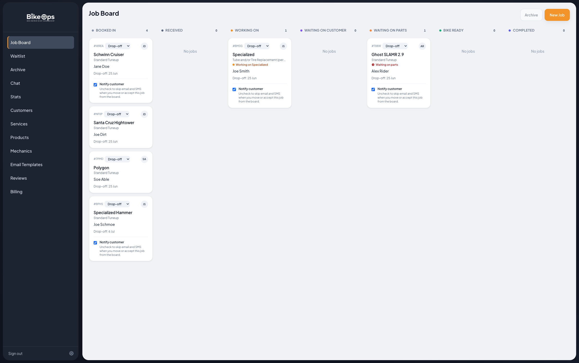This screenshot has height=363, width=579.
Task: Click JD avatar on Schwinn Cruiser card
Action: coord(144,46)
